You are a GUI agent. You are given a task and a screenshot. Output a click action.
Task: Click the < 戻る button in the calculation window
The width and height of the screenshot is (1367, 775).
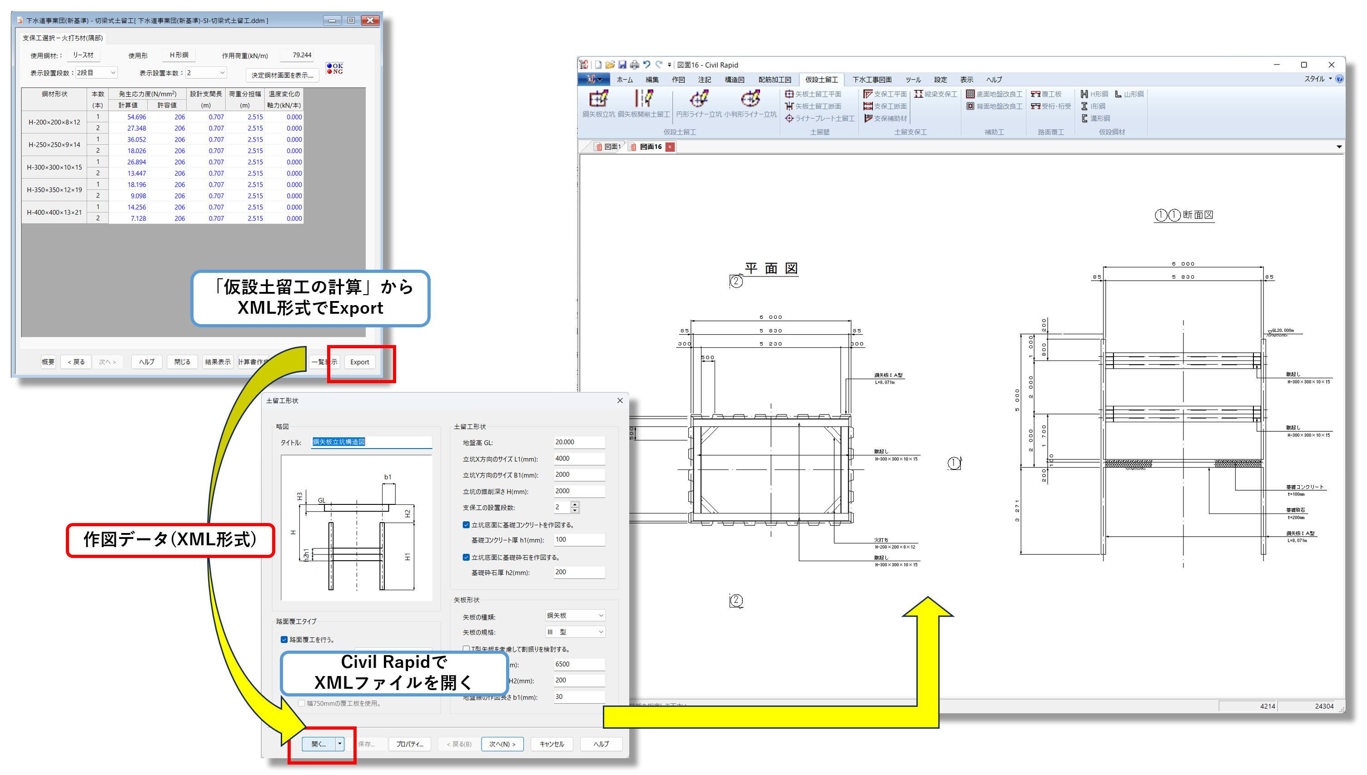tap(75, 362)
